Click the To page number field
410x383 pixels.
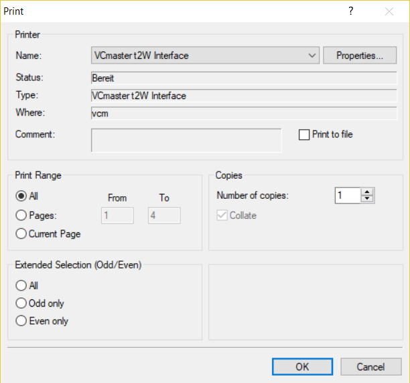pos(163,215)
